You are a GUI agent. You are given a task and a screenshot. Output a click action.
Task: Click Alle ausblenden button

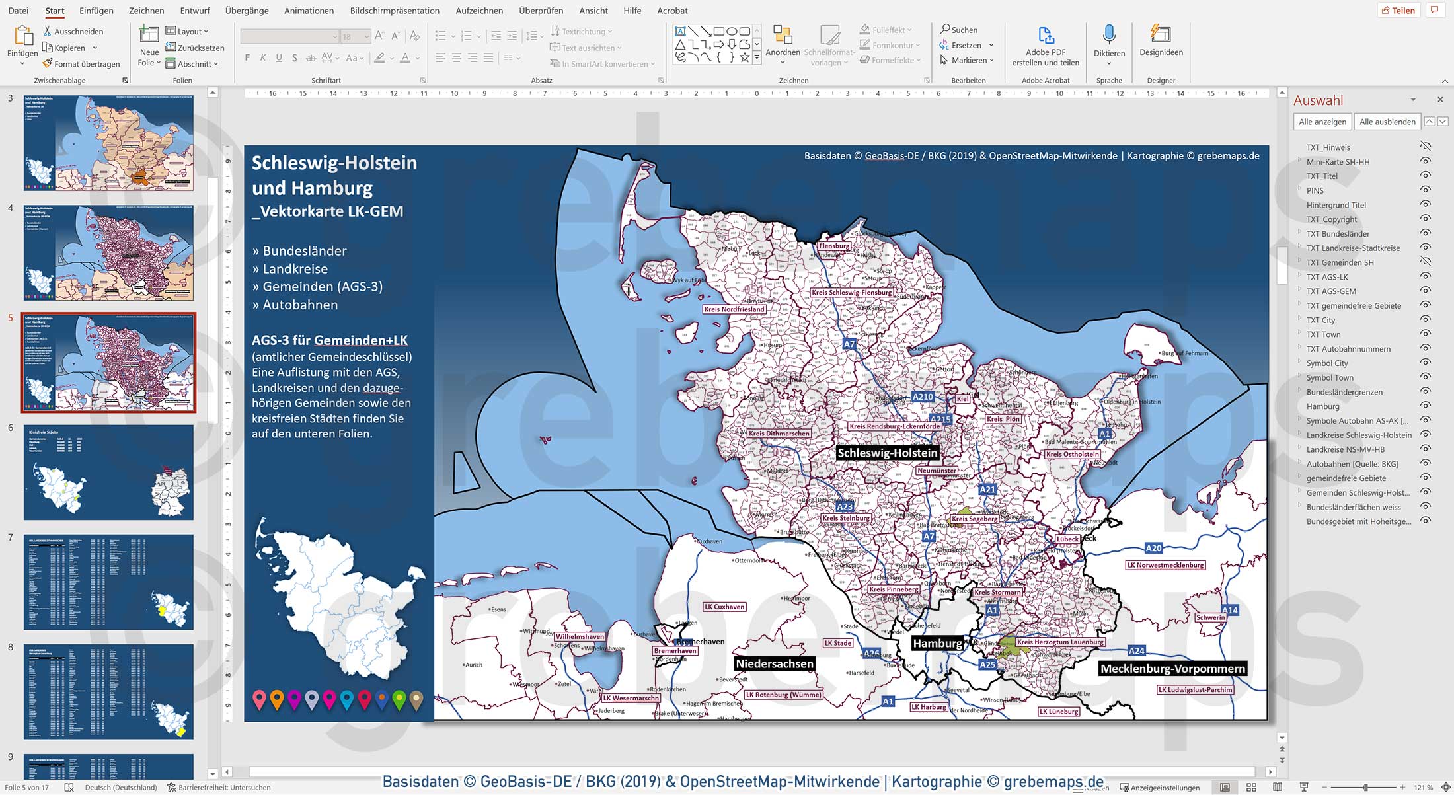tap(1387, 122)
